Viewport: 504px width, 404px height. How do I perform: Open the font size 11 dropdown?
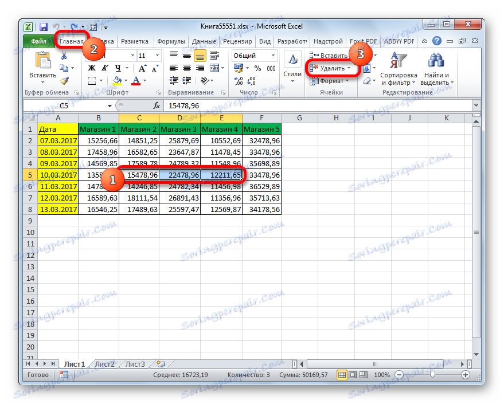coord(157,56)
